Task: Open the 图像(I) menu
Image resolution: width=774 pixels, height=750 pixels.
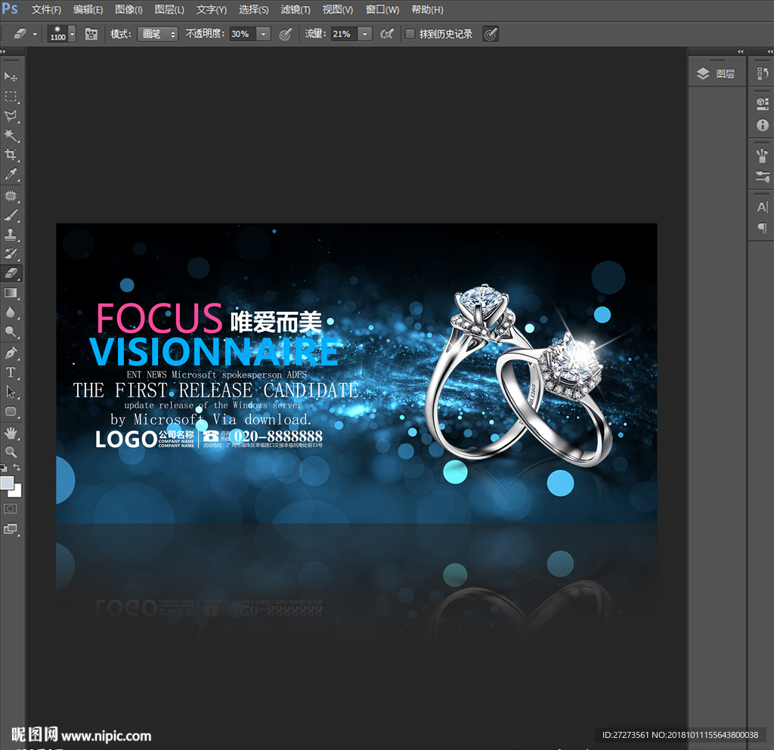Action: click(x=128, y=10)
